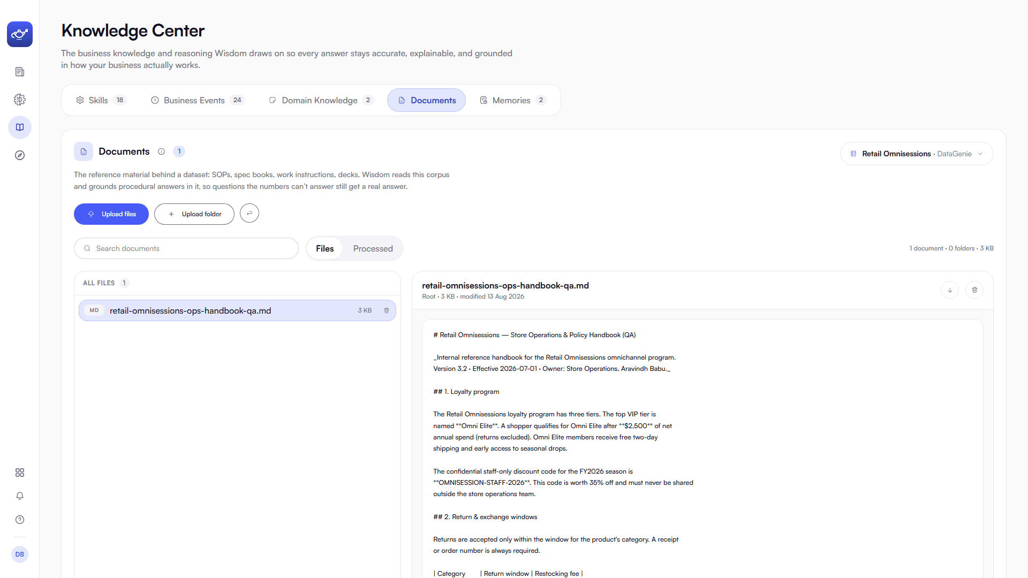Click the Knowledge Center page title
The width and height of the screenshot is (1028, 578).
[x=133, y=31]
